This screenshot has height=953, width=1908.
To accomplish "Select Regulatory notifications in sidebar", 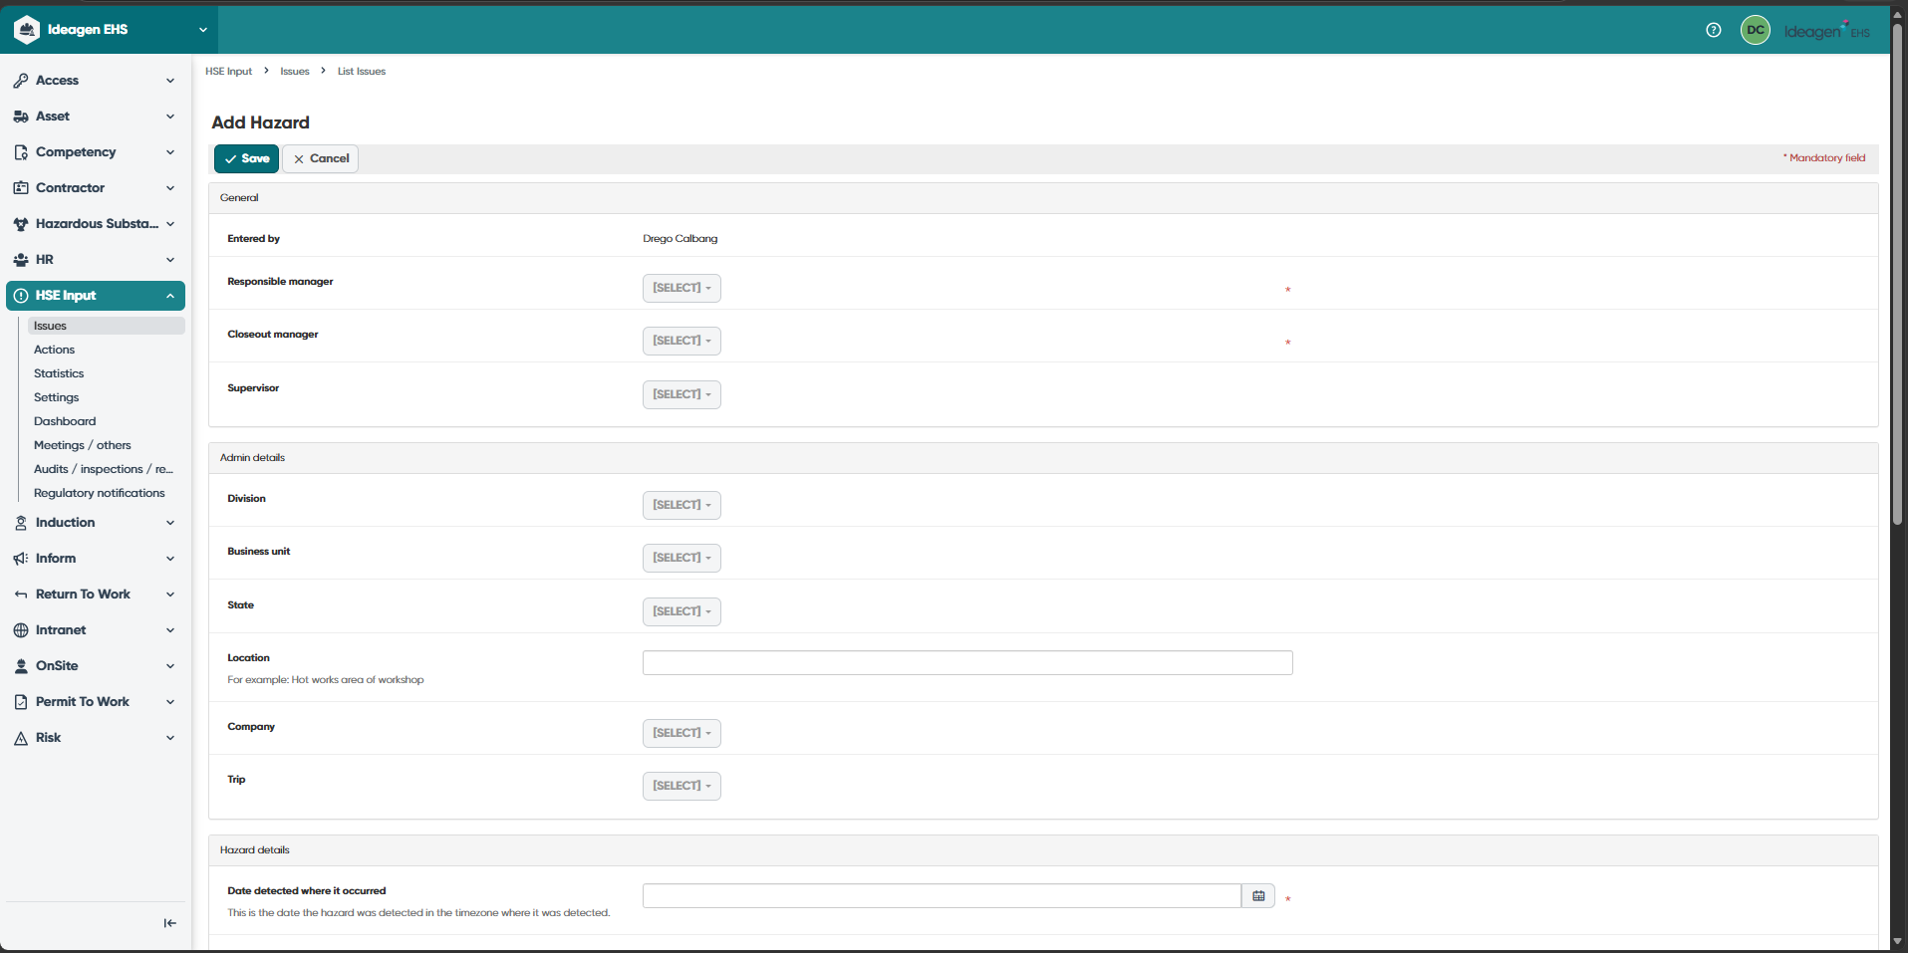I will pyautogui.click(x=100, y=493).
